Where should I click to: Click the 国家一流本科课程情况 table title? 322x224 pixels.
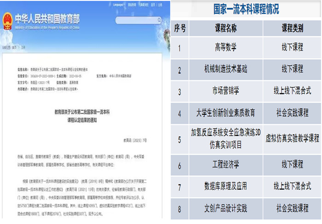click(x=246, y=9)
